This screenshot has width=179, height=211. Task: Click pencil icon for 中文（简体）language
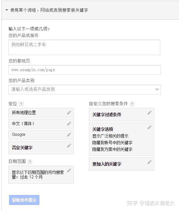[69, 124]
